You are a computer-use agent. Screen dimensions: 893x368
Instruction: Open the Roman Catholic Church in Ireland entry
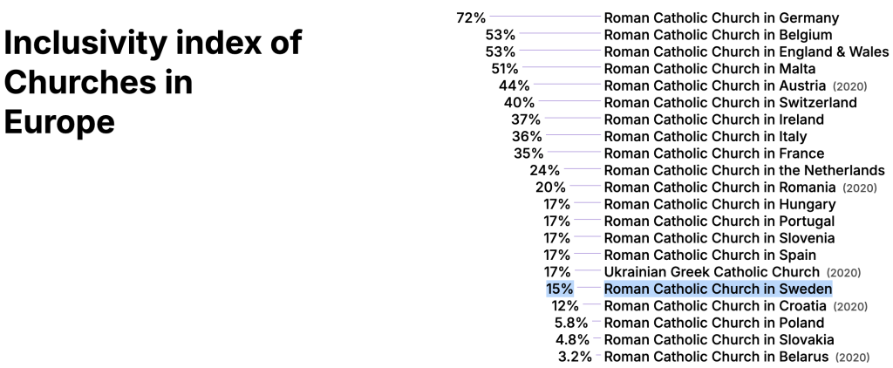[713, 119]
